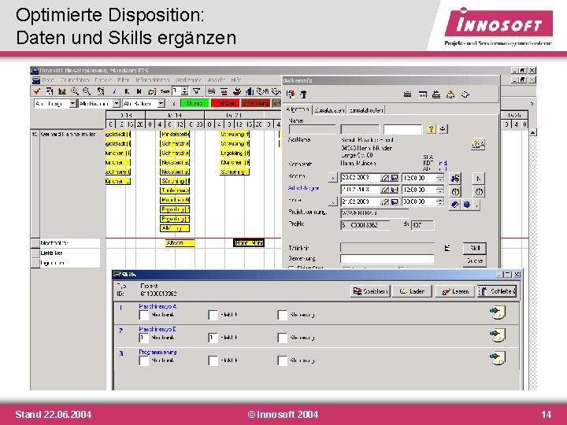
Task: Click the calendar icon next to Beginn date
Action: [x=395, y=178]
